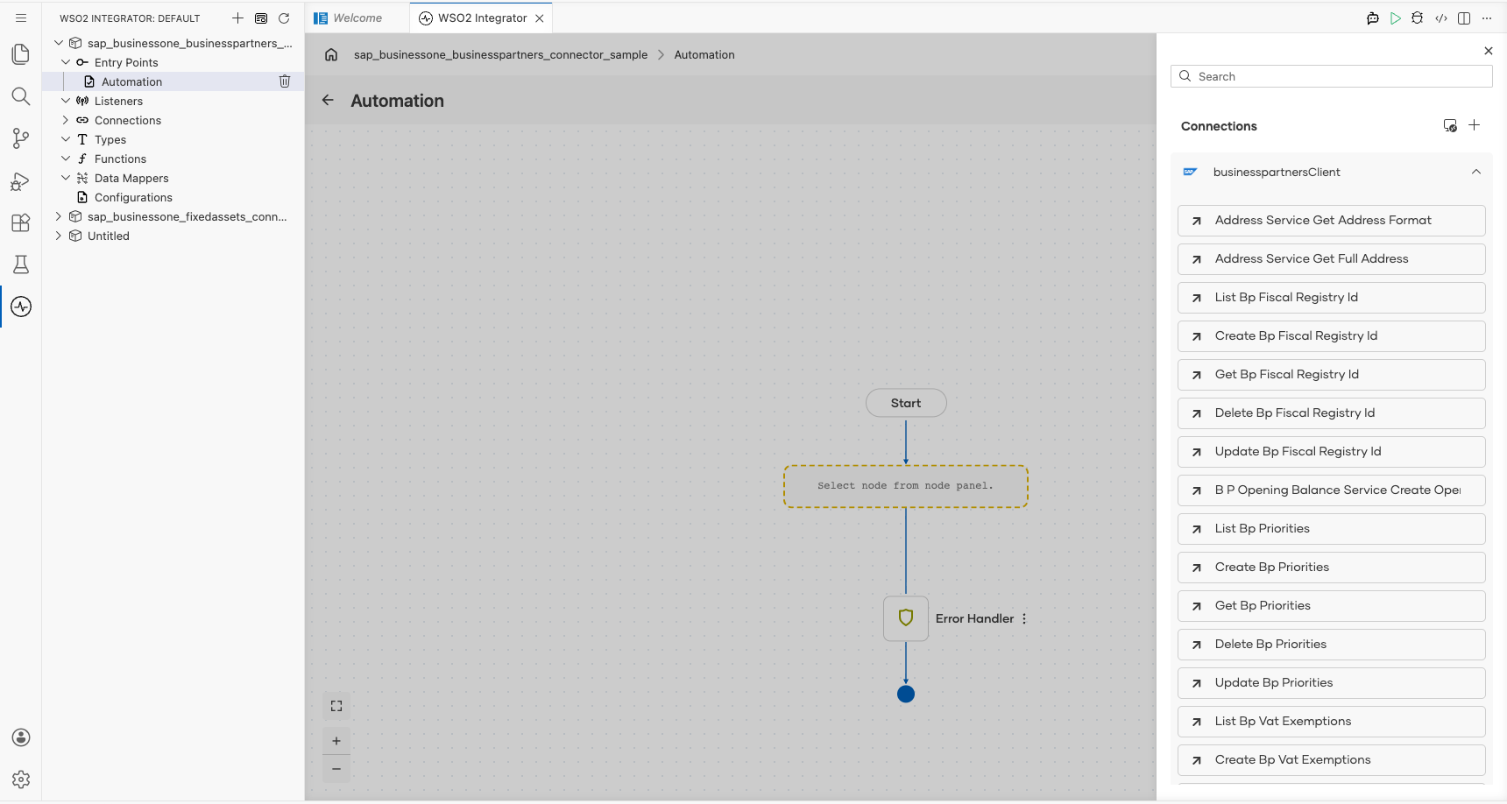Close the WSO2 Integrator tab
The image size is (1507, 804).
540,18
